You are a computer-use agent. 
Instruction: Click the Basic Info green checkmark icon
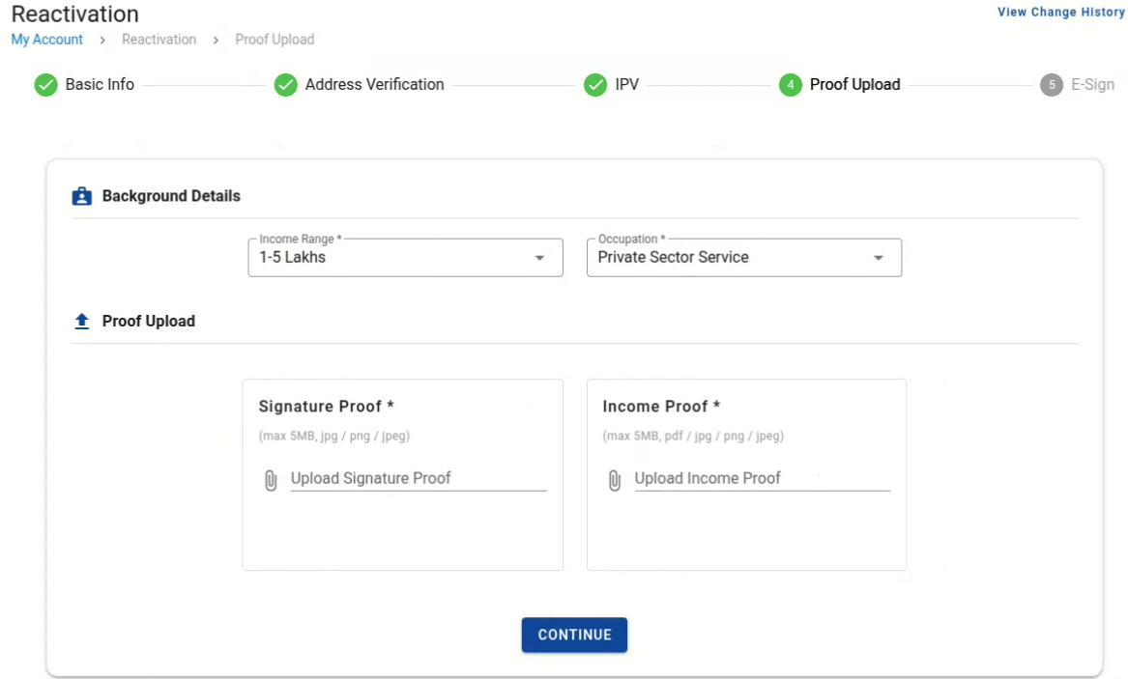pos(45,85)
